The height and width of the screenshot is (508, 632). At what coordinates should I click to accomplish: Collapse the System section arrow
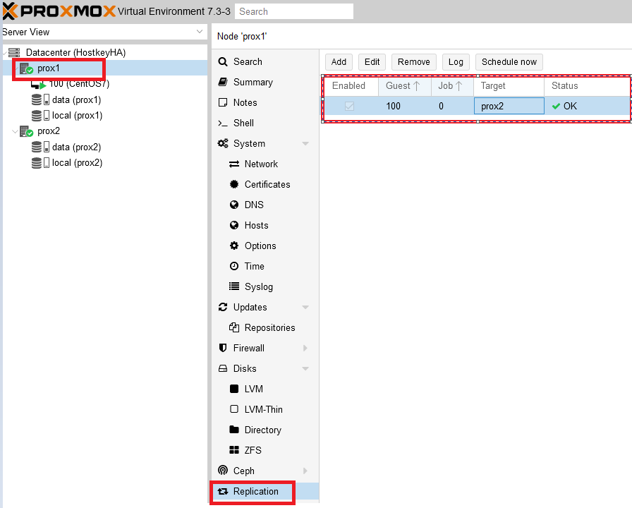tap(305, 144)
